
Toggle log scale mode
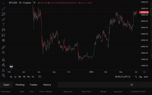(x=140, y=77)
